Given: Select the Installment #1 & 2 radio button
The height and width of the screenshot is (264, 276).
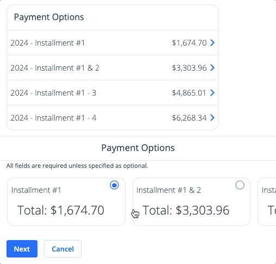Looking at the screenshot, I should pos(240,185).
